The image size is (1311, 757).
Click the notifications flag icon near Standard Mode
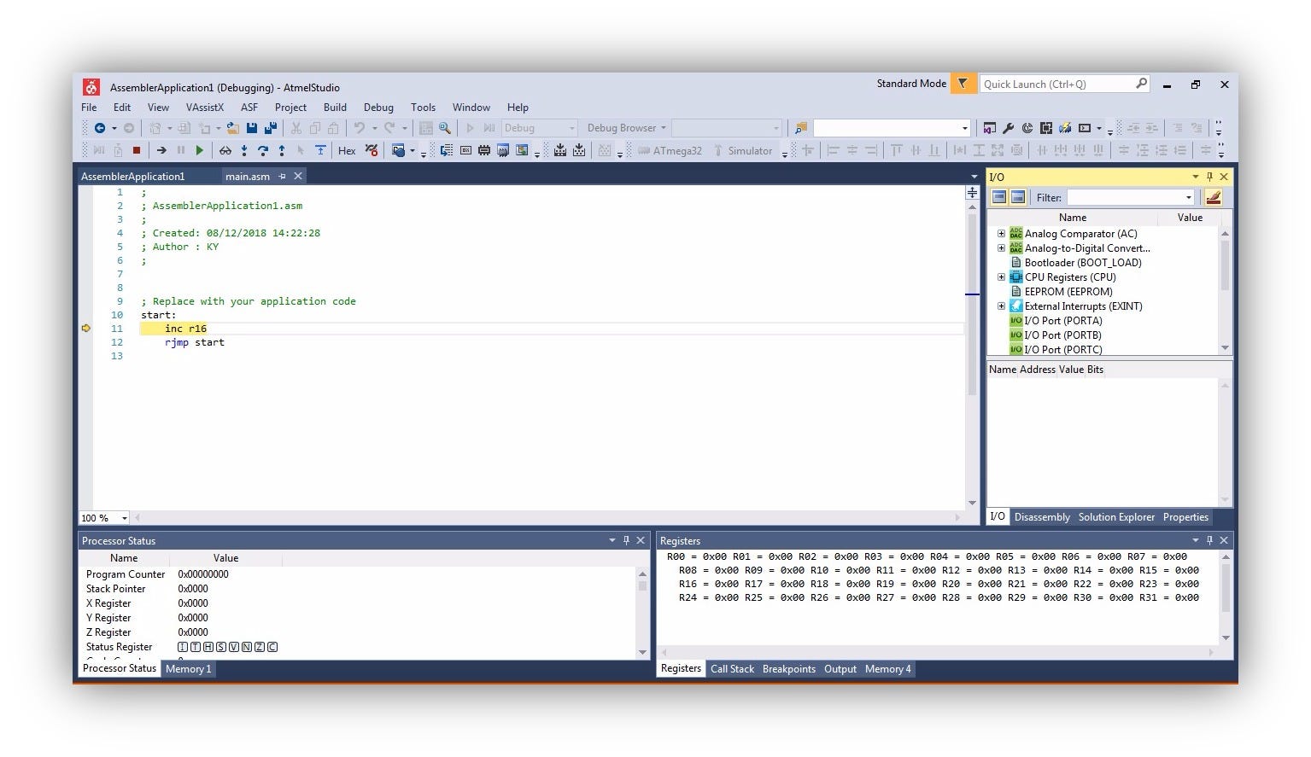click(963, 84)
